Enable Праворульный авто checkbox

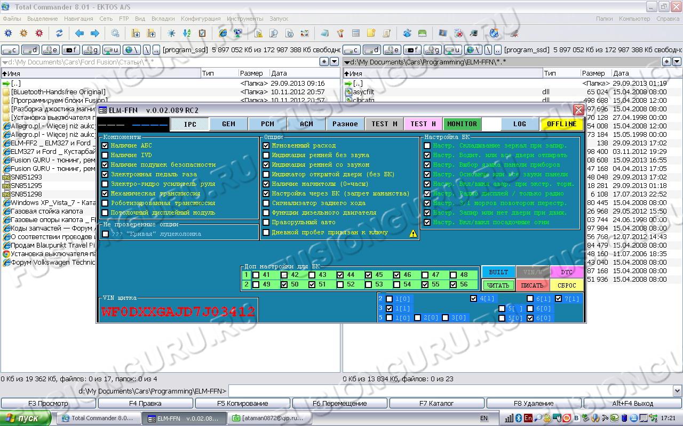pos(266,222)
